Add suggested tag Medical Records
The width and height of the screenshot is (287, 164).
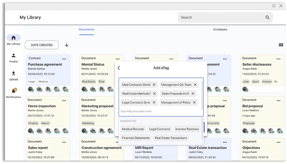[133, 129]
